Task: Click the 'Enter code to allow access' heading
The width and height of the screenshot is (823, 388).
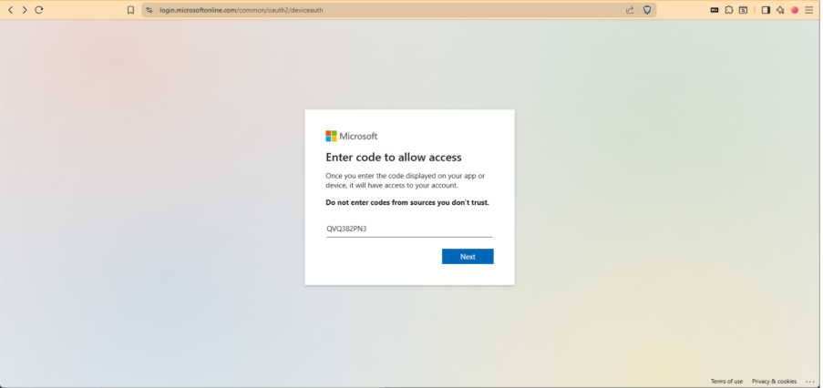Action: click(x=394, y=158)
